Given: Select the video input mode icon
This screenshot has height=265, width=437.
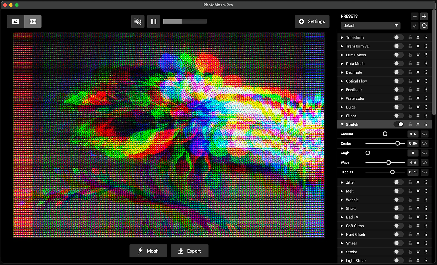Looking at the screenshot, I should click(x=33, y=21).
